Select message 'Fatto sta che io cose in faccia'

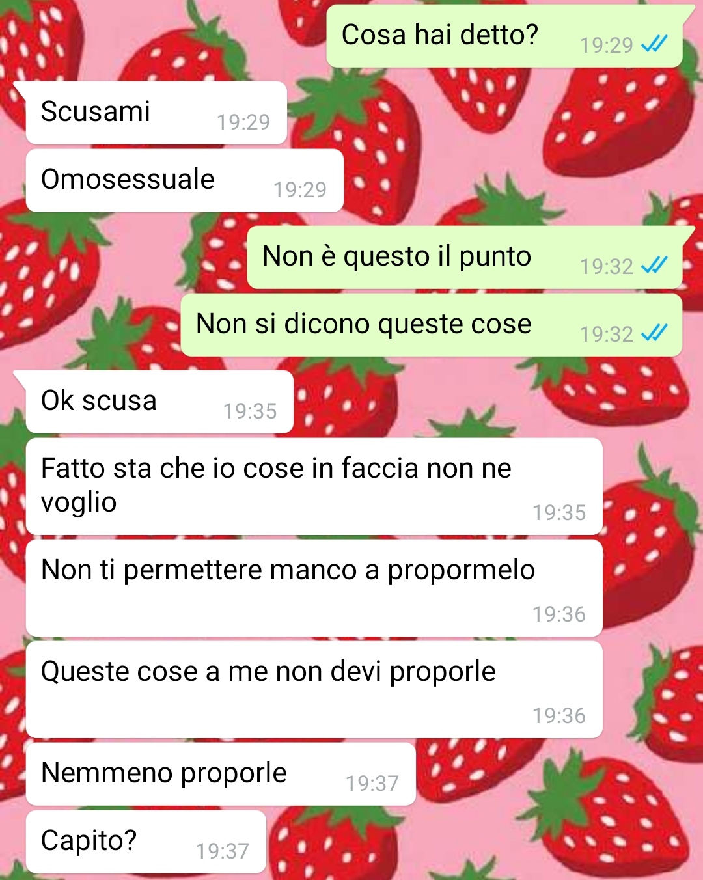(314, 487)
